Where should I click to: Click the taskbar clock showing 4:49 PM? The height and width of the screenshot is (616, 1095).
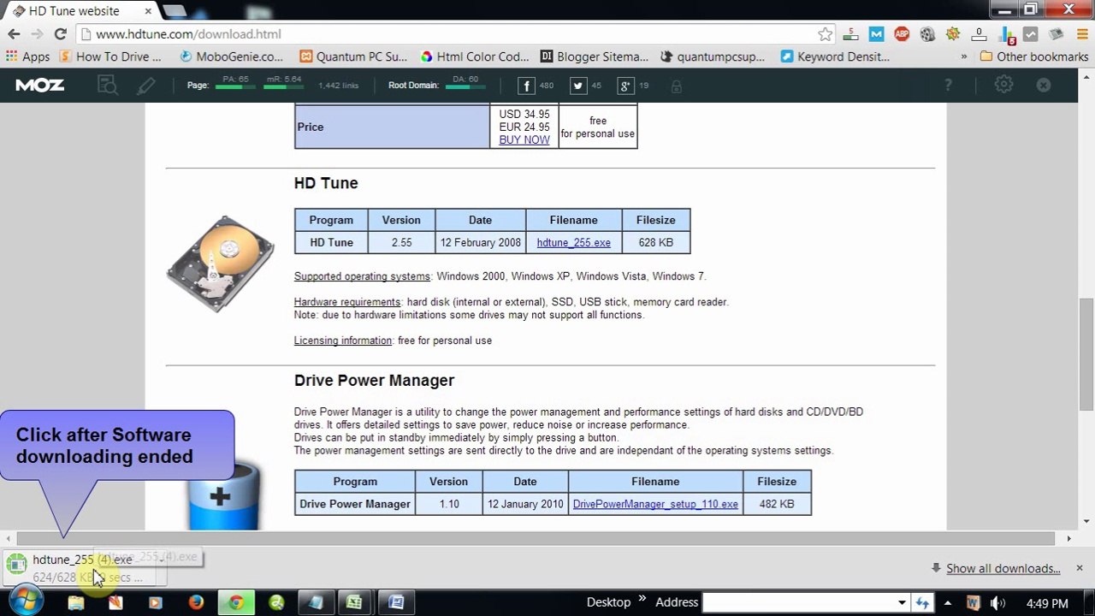click(1047, 603)
